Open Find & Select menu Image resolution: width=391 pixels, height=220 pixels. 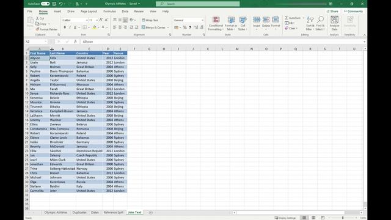[x=320, y=24]
